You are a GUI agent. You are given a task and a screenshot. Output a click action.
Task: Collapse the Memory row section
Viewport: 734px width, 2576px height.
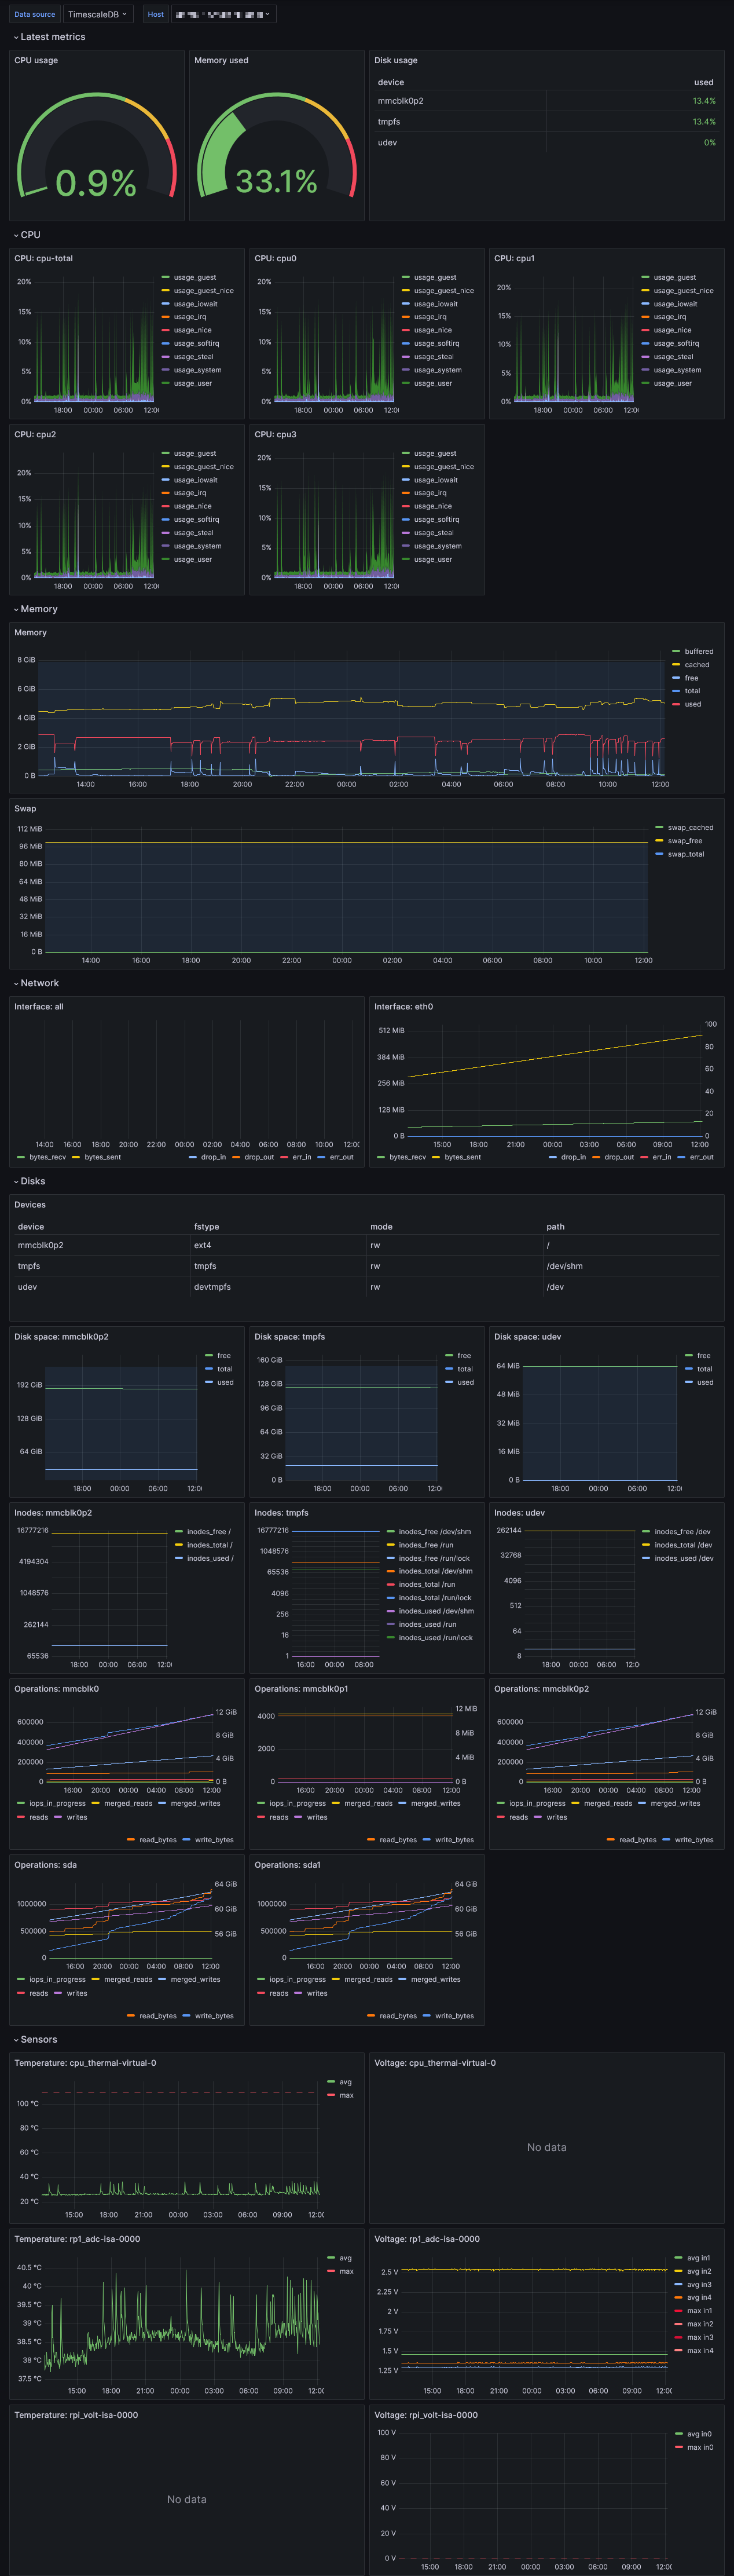[x=36, y=609]
